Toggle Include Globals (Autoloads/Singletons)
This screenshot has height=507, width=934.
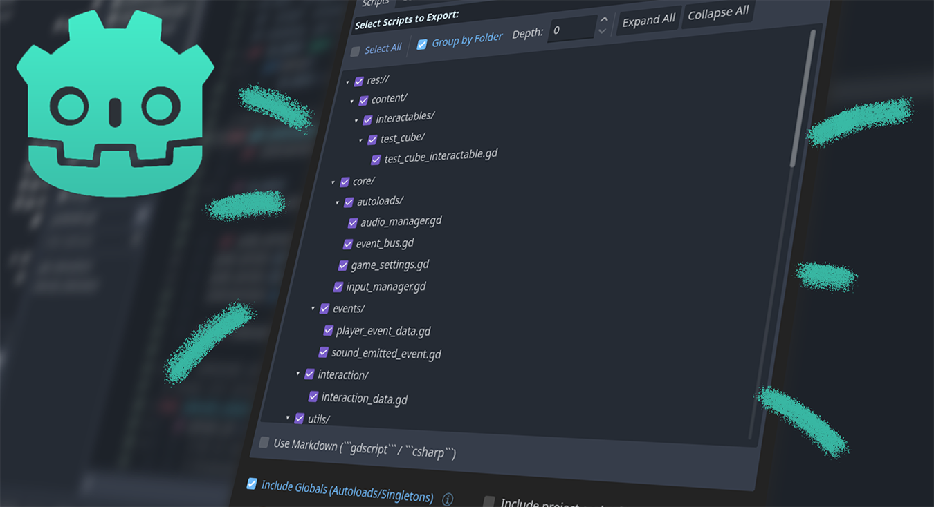pos(252,486)
